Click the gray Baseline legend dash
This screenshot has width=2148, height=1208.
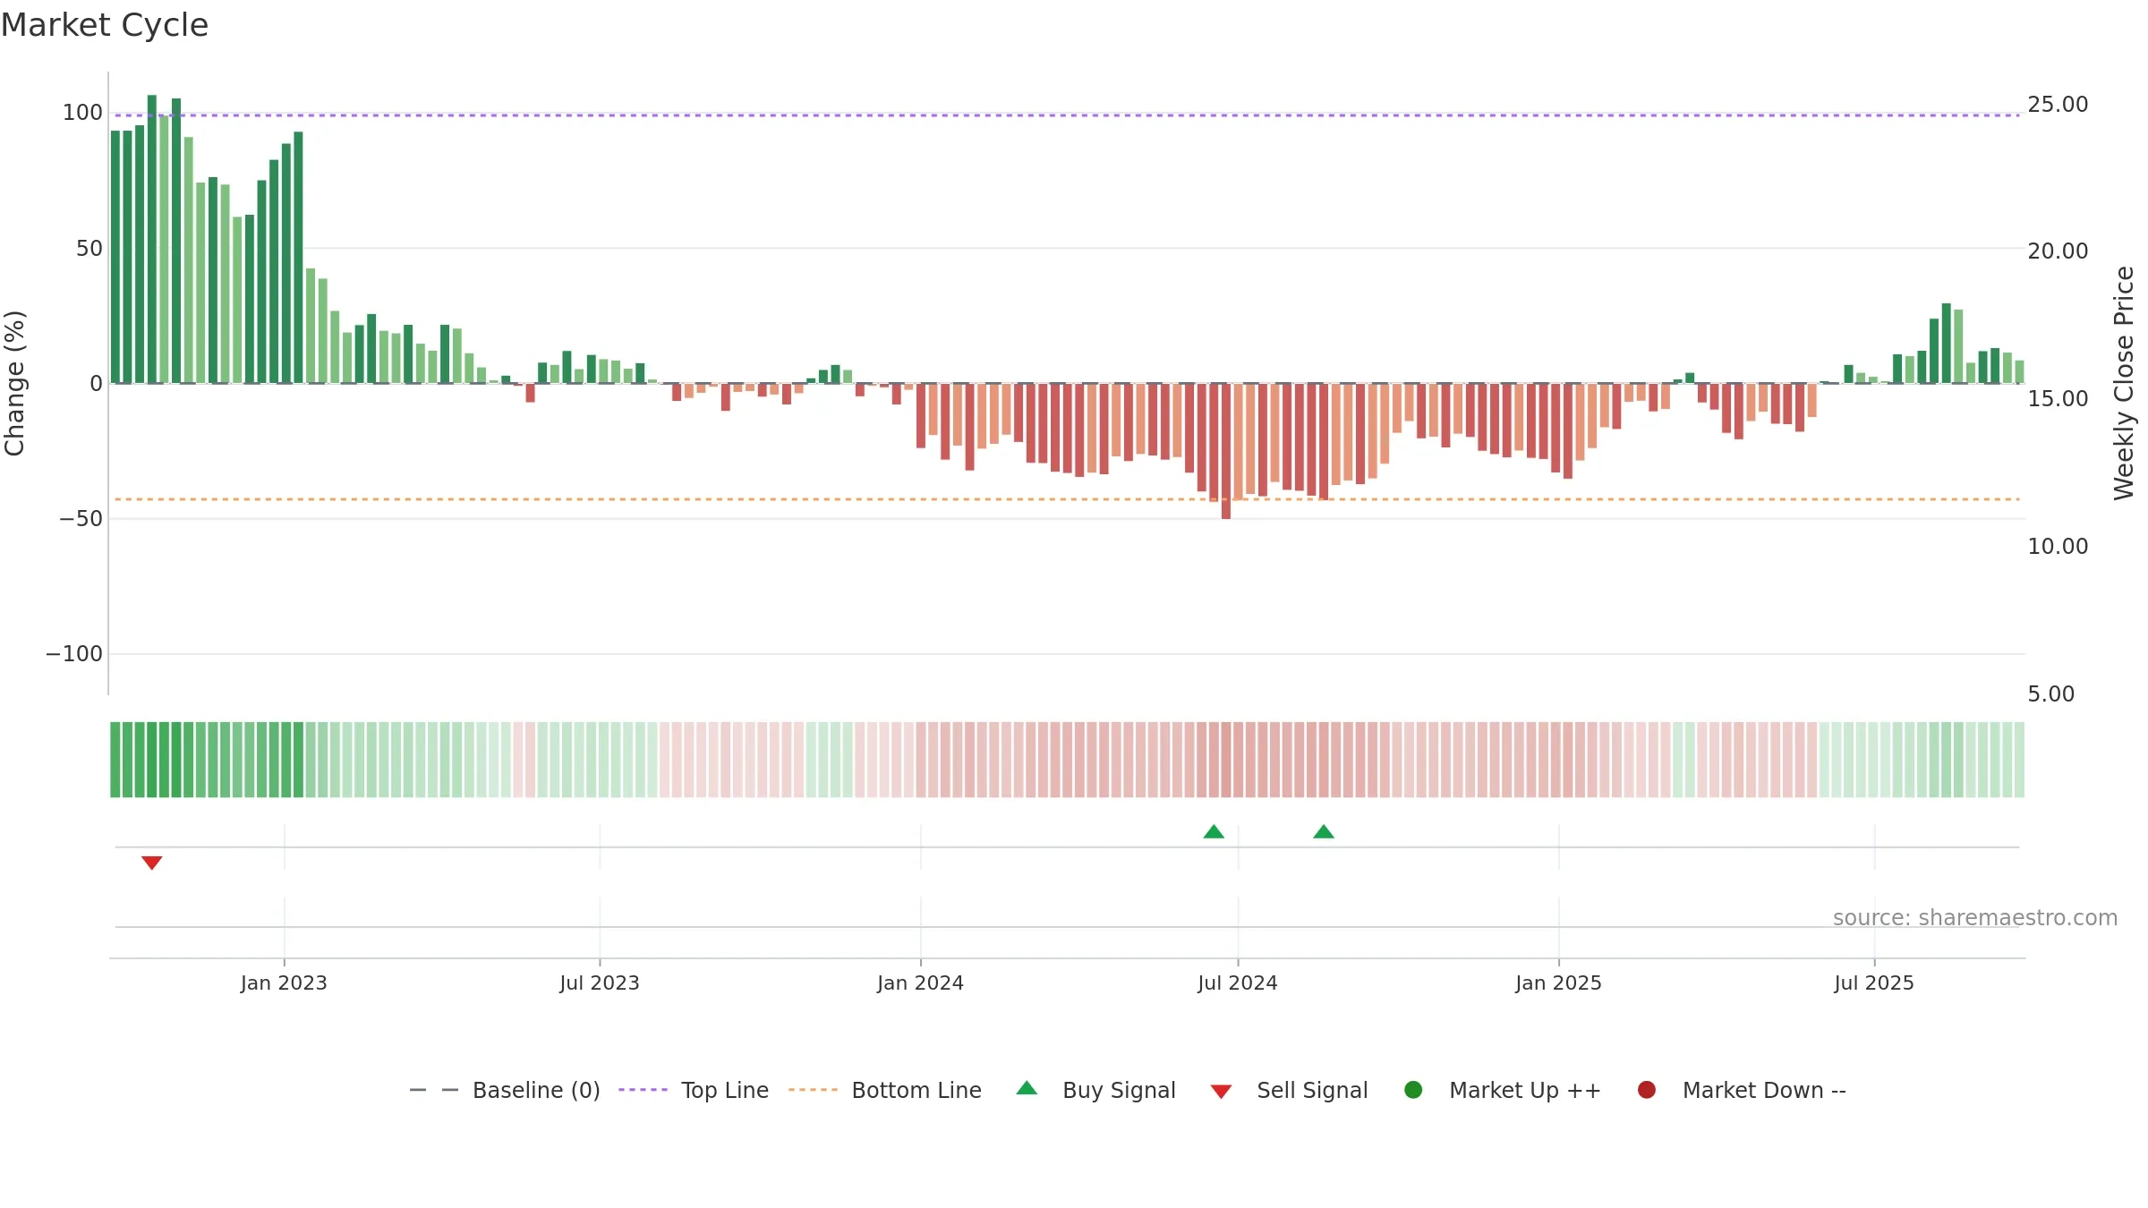pos(434,1090)
